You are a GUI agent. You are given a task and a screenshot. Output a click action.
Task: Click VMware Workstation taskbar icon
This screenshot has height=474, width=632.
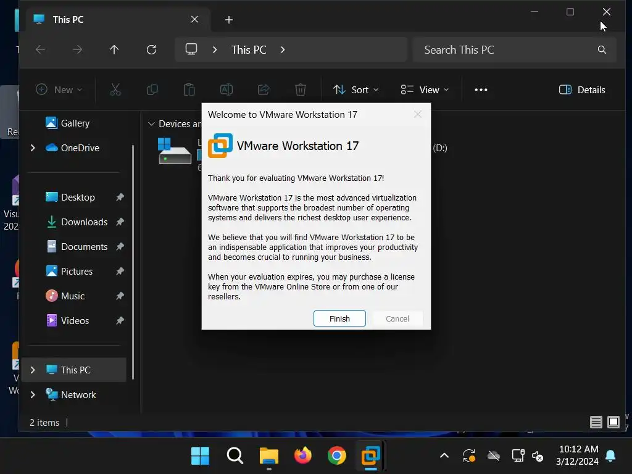point(371,456)
